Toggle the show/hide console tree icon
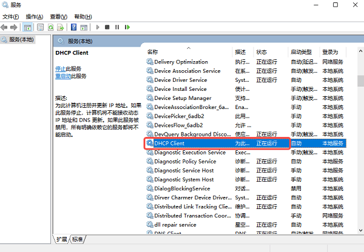This screenshot has height=252, width=364. click(x=28, y=27)
